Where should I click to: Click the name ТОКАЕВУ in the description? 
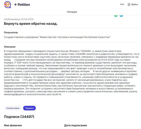click(x=86, y=51)
